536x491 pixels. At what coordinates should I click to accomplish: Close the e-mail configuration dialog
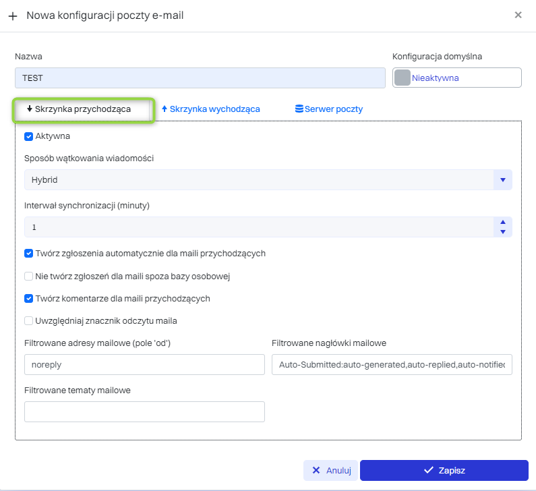click(x=518, y=15)
